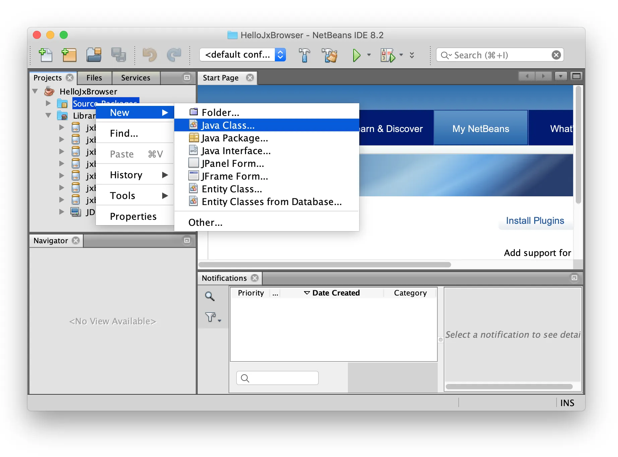This screenshot has height=457, width=618.
Task: Open the My NetBeans tab
Action: tap(481, 129)
